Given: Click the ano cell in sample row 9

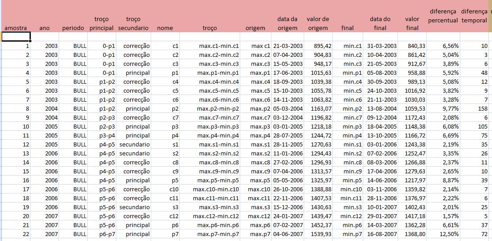Looking at the screenshot, I should click(45, 117).
